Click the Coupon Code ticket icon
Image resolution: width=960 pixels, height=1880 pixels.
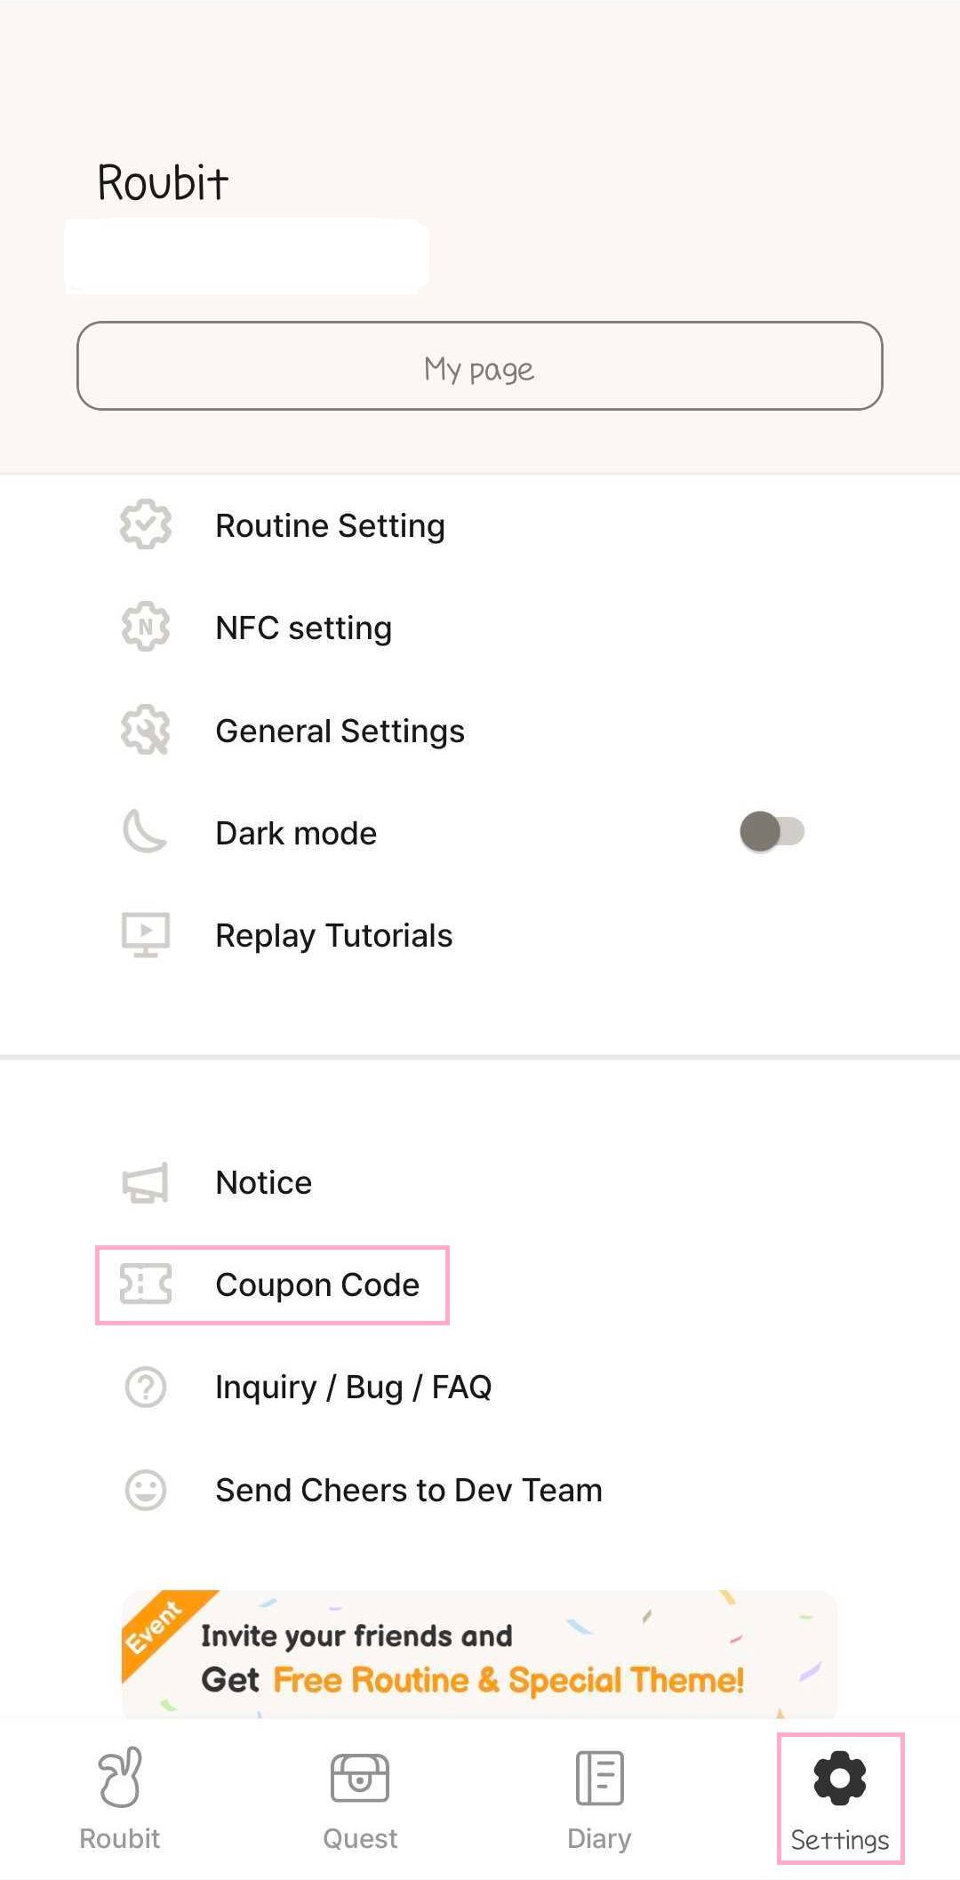coord(146,1284)
